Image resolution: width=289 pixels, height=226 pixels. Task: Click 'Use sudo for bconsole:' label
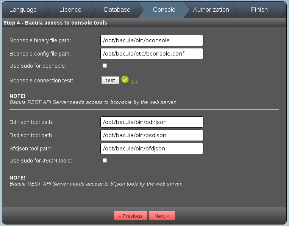point(38,66)
